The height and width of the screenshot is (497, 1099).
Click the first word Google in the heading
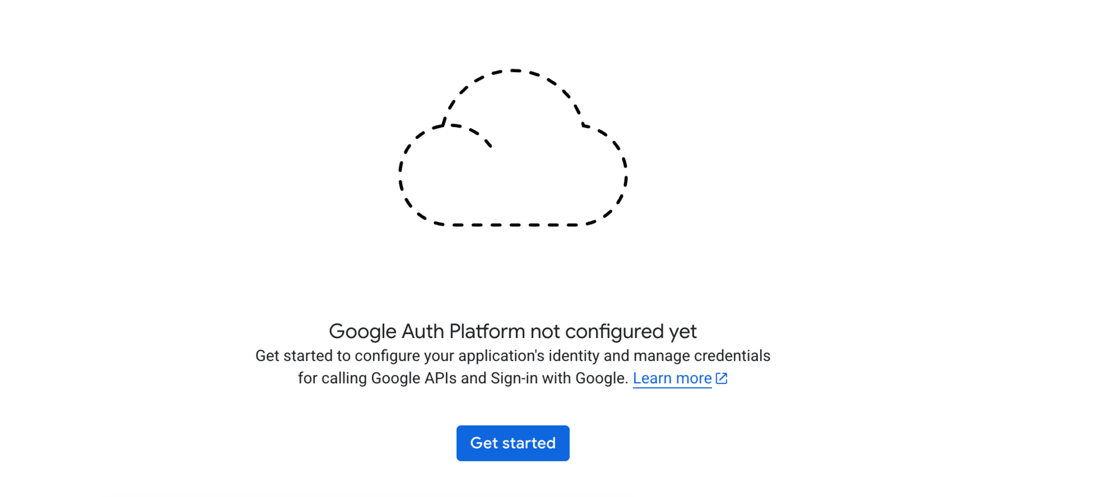click(362, 331)
